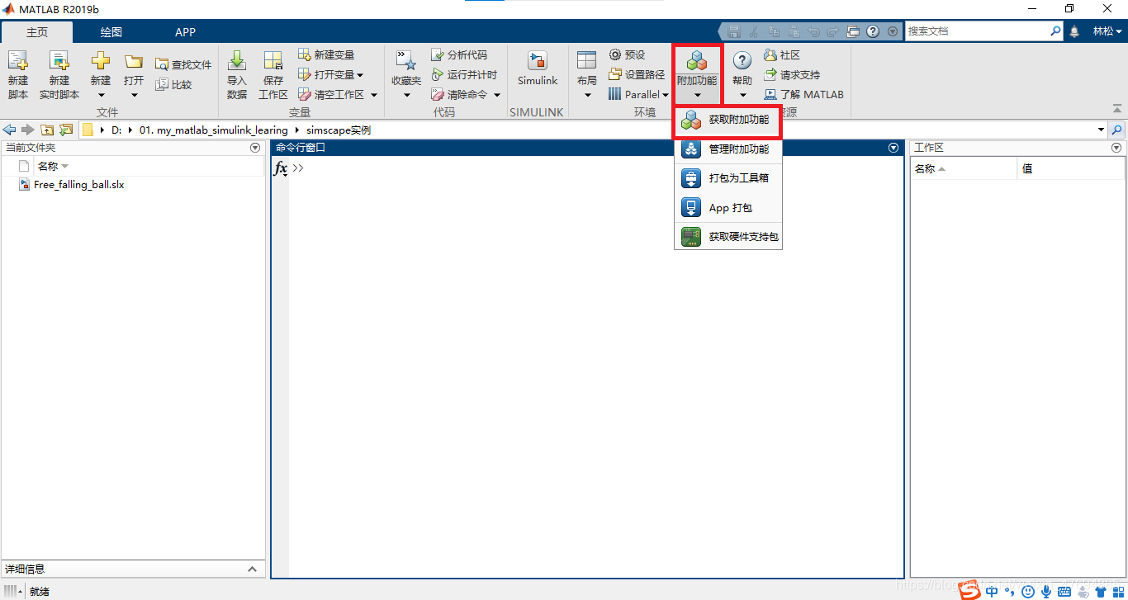
Task: Select Get Hardware Support Packages (获取硬件支持包)
Action: click(x=728, y=237)
